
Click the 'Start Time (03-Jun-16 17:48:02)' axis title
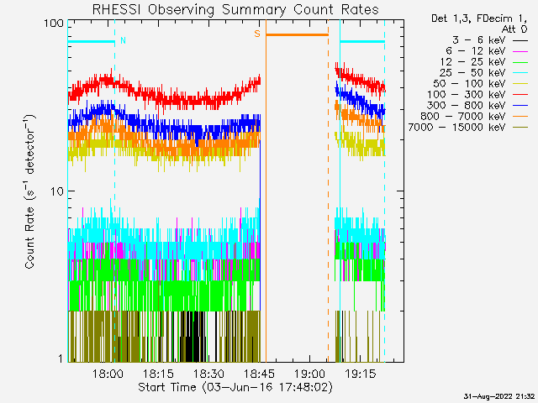point(235,387)
